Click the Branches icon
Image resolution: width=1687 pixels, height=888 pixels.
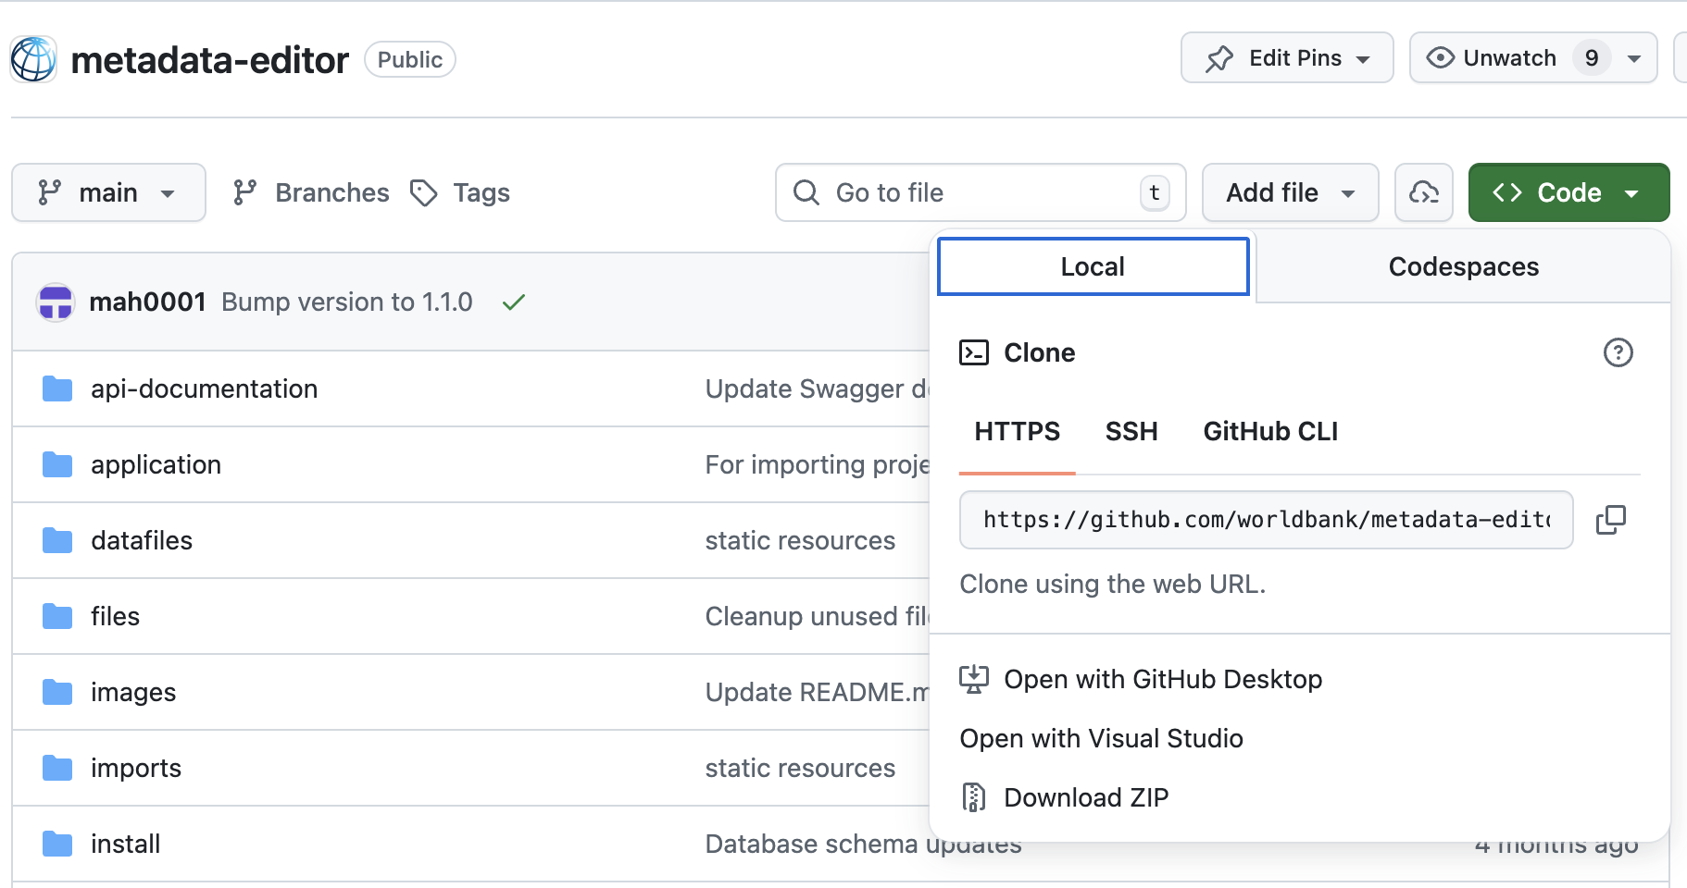pyautogui.click(x=244, y=192)
